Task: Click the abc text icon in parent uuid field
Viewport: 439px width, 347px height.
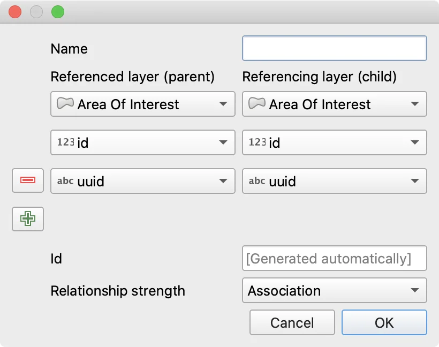Action: click(65, 181)
